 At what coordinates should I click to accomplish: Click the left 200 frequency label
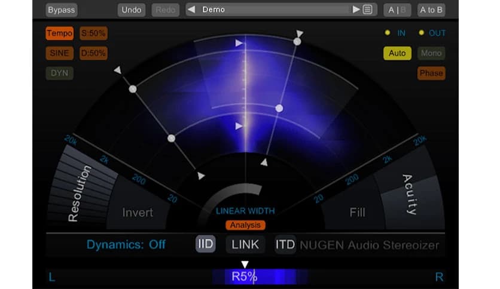pos(139,180)
